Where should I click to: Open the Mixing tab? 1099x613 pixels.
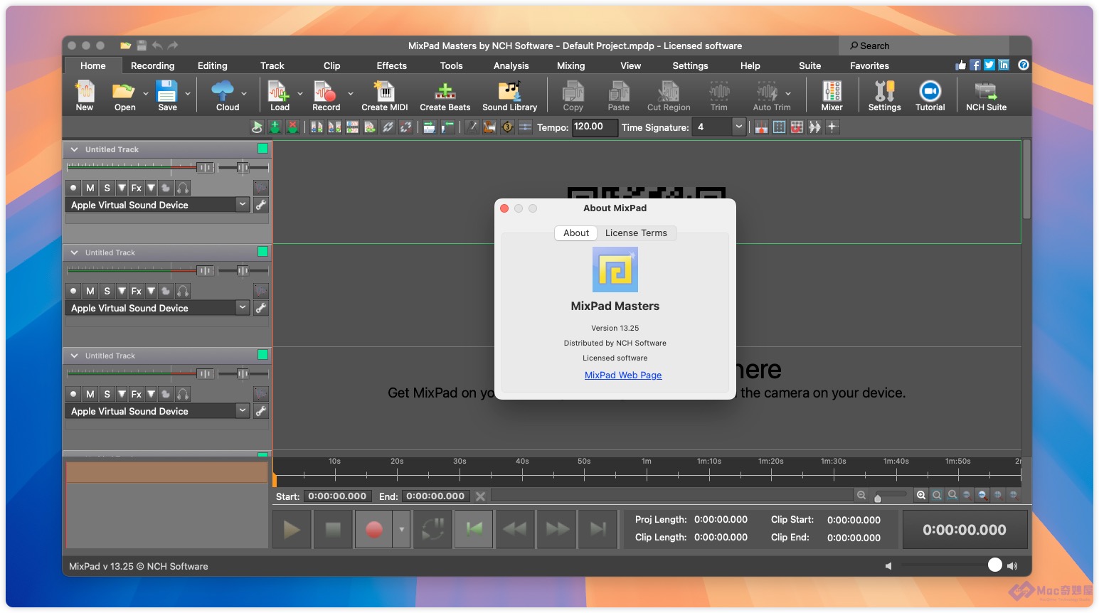570,65
